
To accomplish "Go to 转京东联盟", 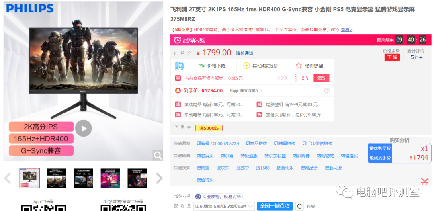I will click(x=275, y=156).
